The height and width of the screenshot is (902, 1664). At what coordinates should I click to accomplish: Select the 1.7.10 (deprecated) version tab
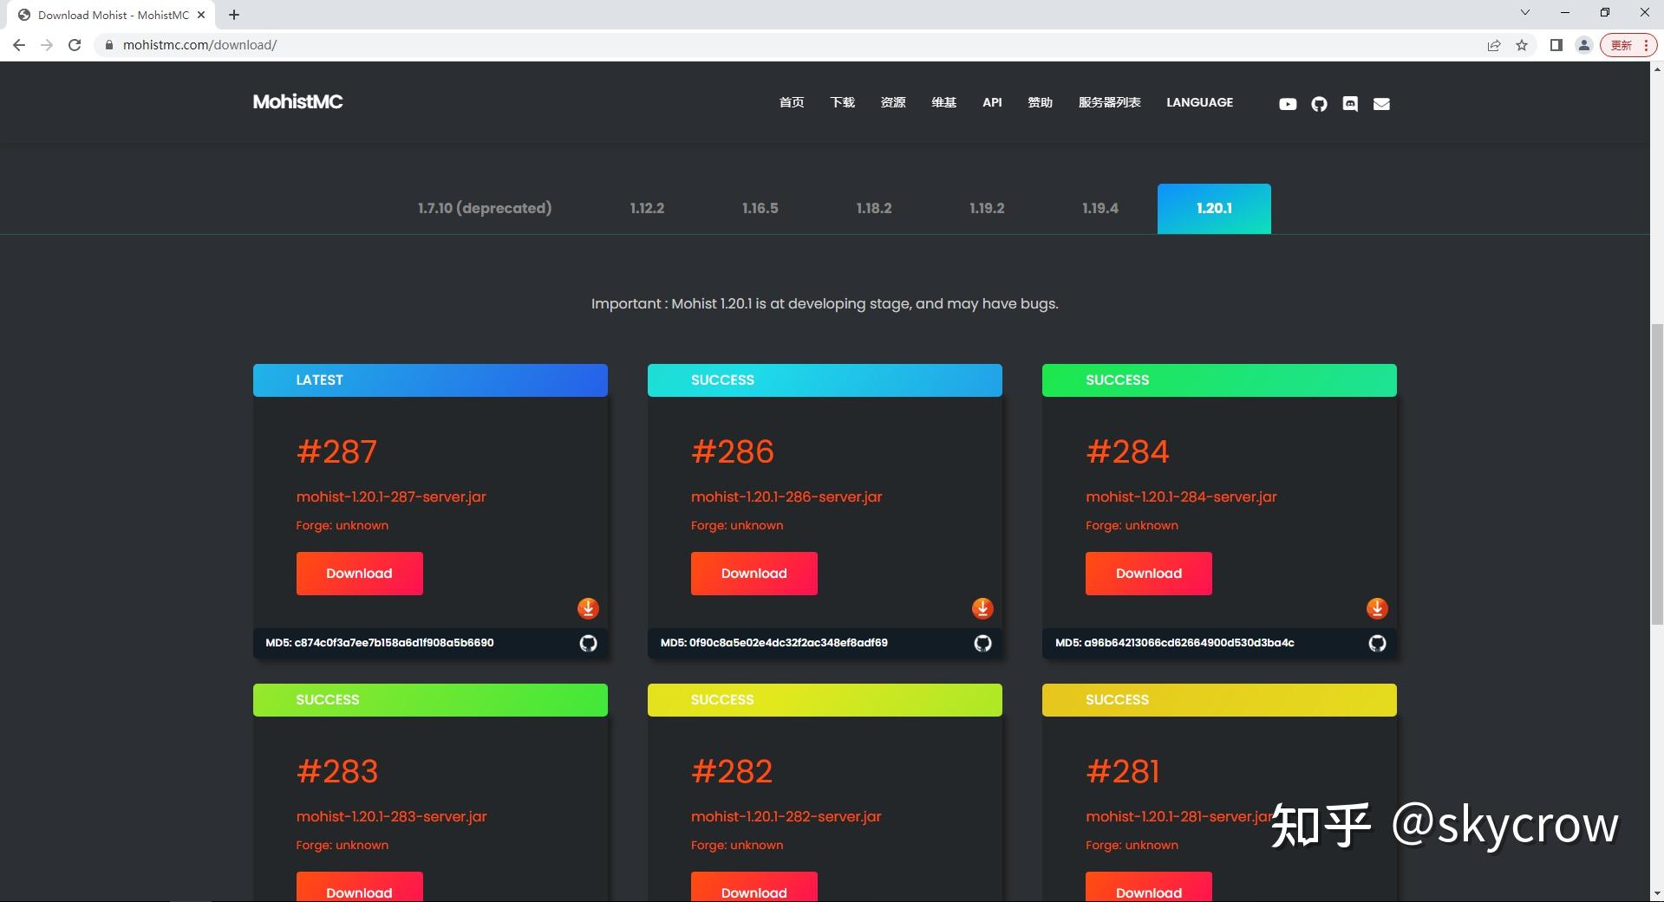485,208
